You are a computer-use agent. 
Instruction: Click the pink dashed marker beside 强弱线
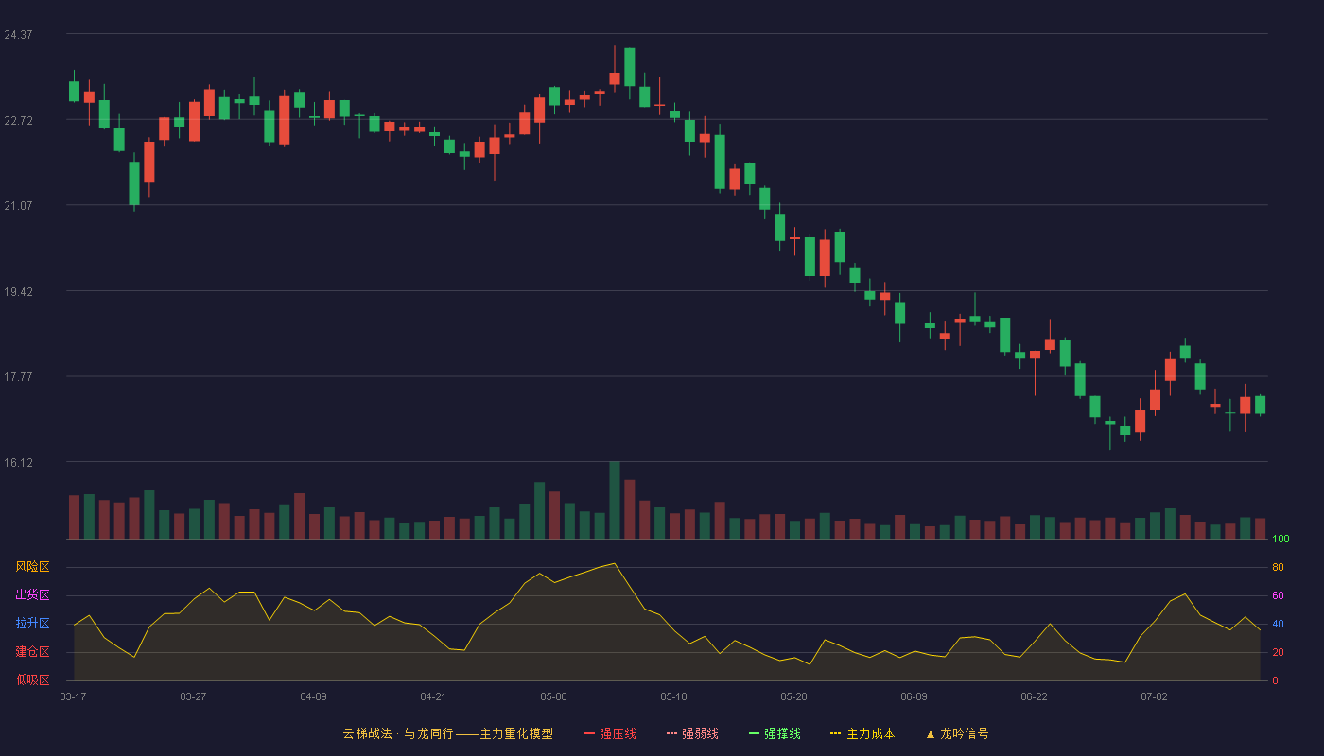671,733
